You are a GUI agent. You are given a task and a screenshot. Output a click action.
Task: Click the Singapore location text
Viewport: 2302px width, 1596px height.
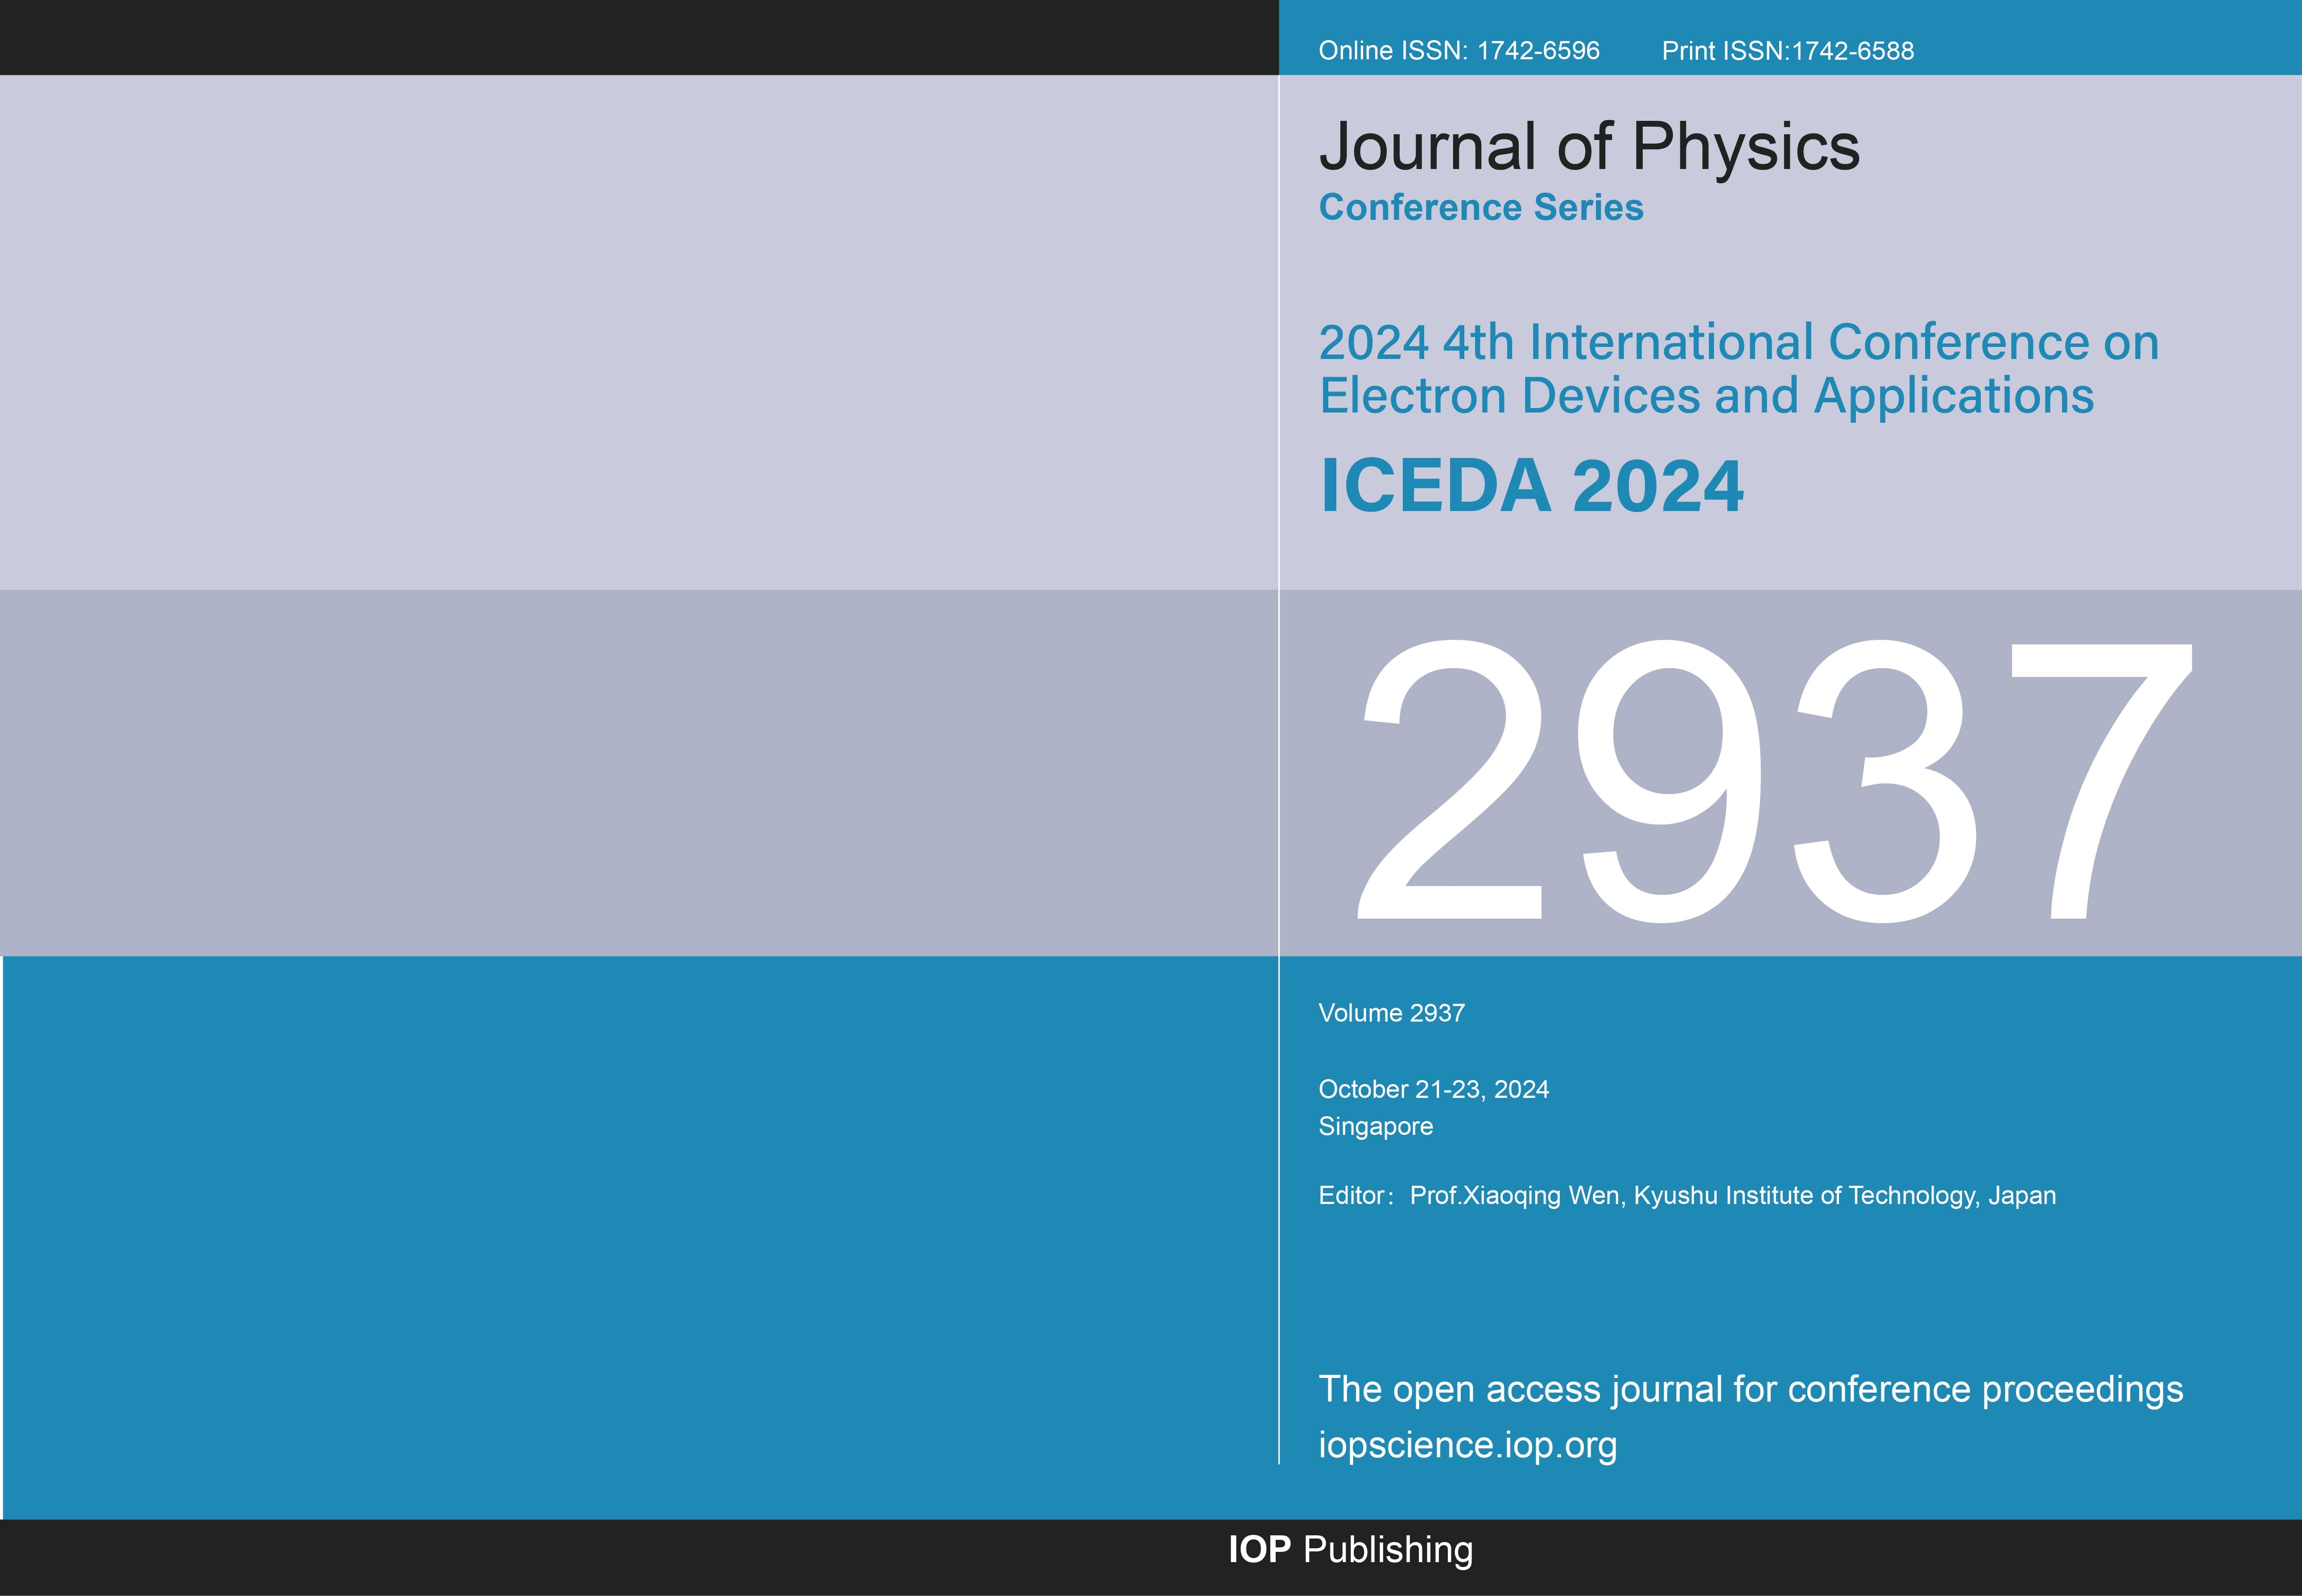1375,1127
